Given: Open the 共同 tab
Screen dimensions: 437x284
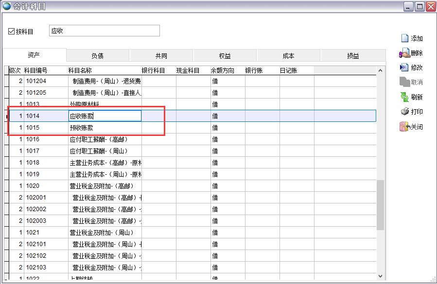Looking at the screenshot, I should click(x=161, y=56).
